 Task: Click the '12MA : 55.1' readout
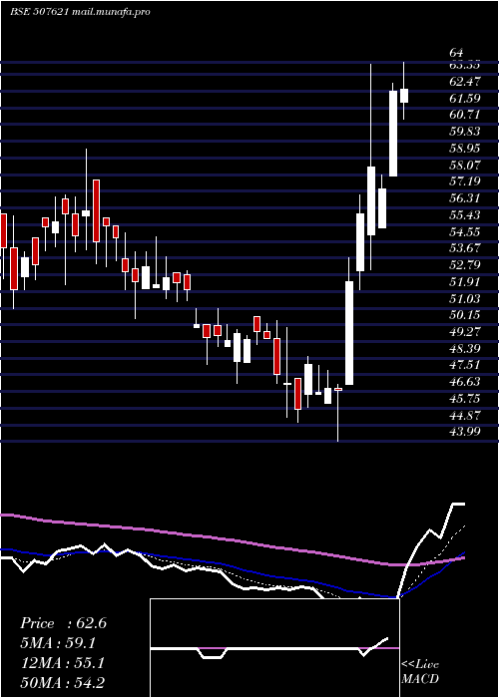62,663
